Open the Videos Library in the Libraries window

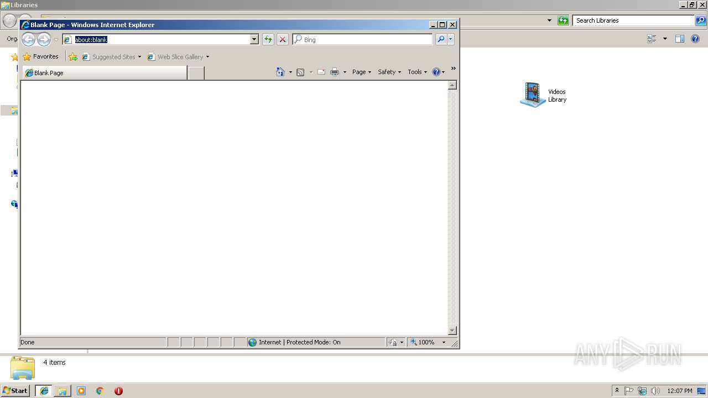click(544, 95)
